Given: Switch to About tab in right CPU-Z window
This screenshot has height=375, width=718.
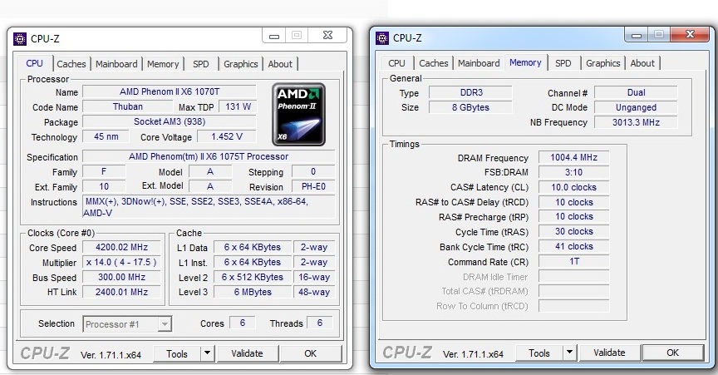Looking at the screenshot, I should 642,63.
